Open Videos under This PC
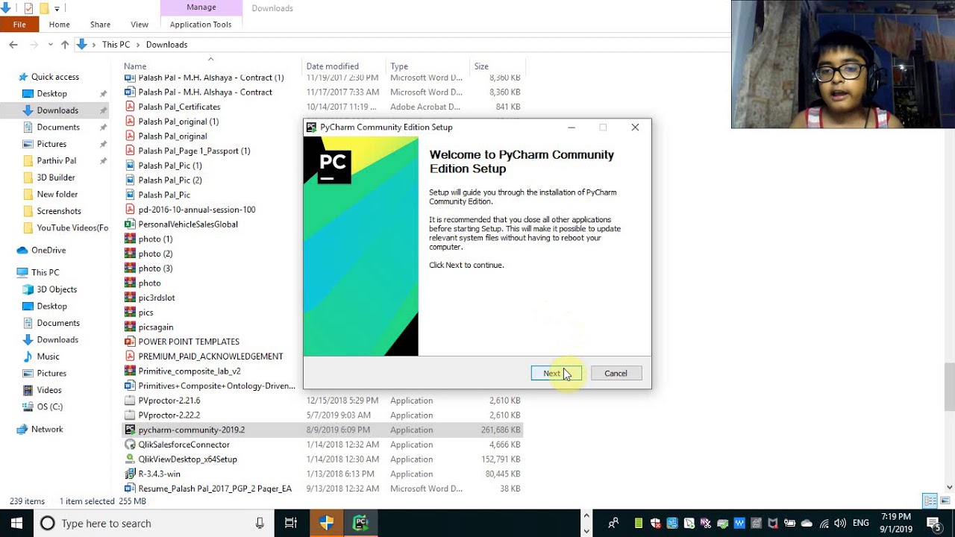The width and height of the screenshot is (955, 537). coord(49,390)
